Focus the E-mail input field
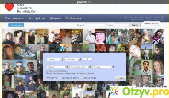Viewport: 169px width, 98px height. (x=95, y=25)
